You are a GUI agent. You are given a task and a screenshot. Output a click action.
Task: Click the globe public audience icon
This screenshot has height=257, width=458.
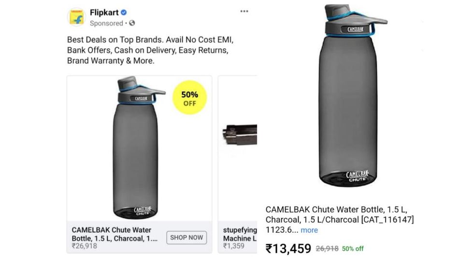pos(132,23)
